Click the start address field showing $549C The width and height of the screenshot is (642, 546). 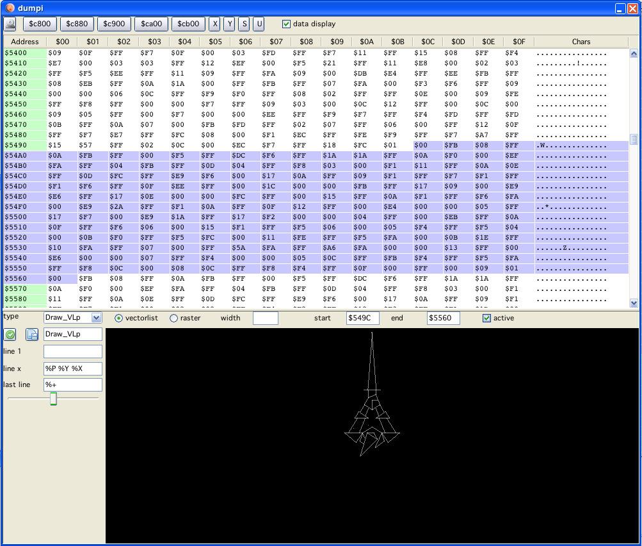pos(362,318)
